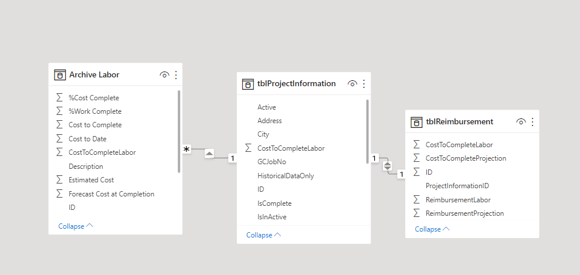Image resolution: width=580 pixels, height=275 pixels.
Task: Open Archive Labor more options menu
Action: [176, 74]
